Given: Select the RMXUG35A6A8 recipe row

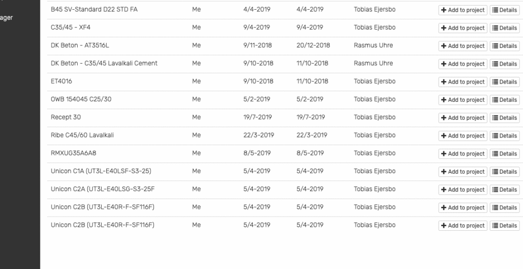Looking at the screenshot, I should coord(283,153).
